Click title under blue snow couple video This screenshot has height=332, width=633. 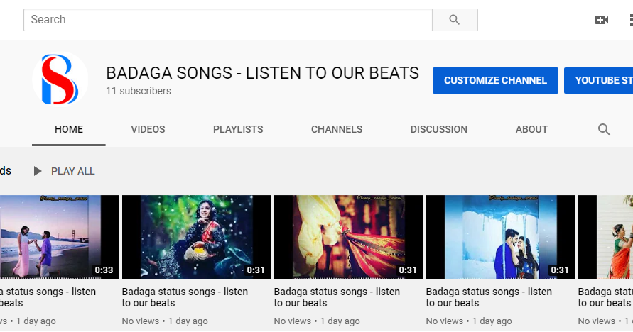tap(489, 297)
